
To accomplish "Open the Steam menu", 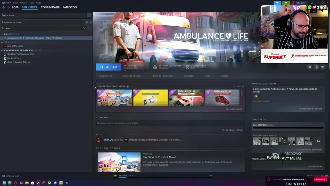I will pyautogui.click(x=6, y=3).
